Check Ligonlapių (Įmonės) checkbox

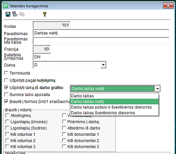[7, 122]
